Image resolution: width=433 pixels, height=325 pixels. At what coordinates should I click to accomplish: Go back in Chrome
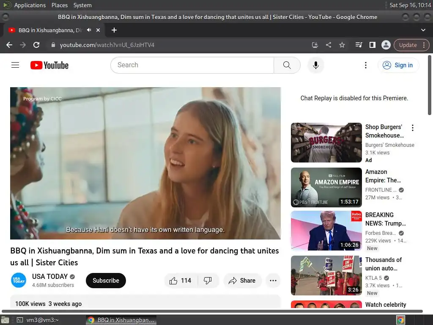coord(9,45)
